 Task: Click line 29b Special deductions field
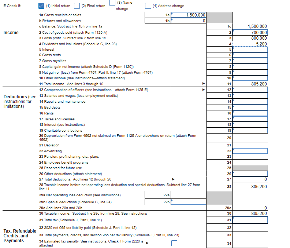coord(189,202)
